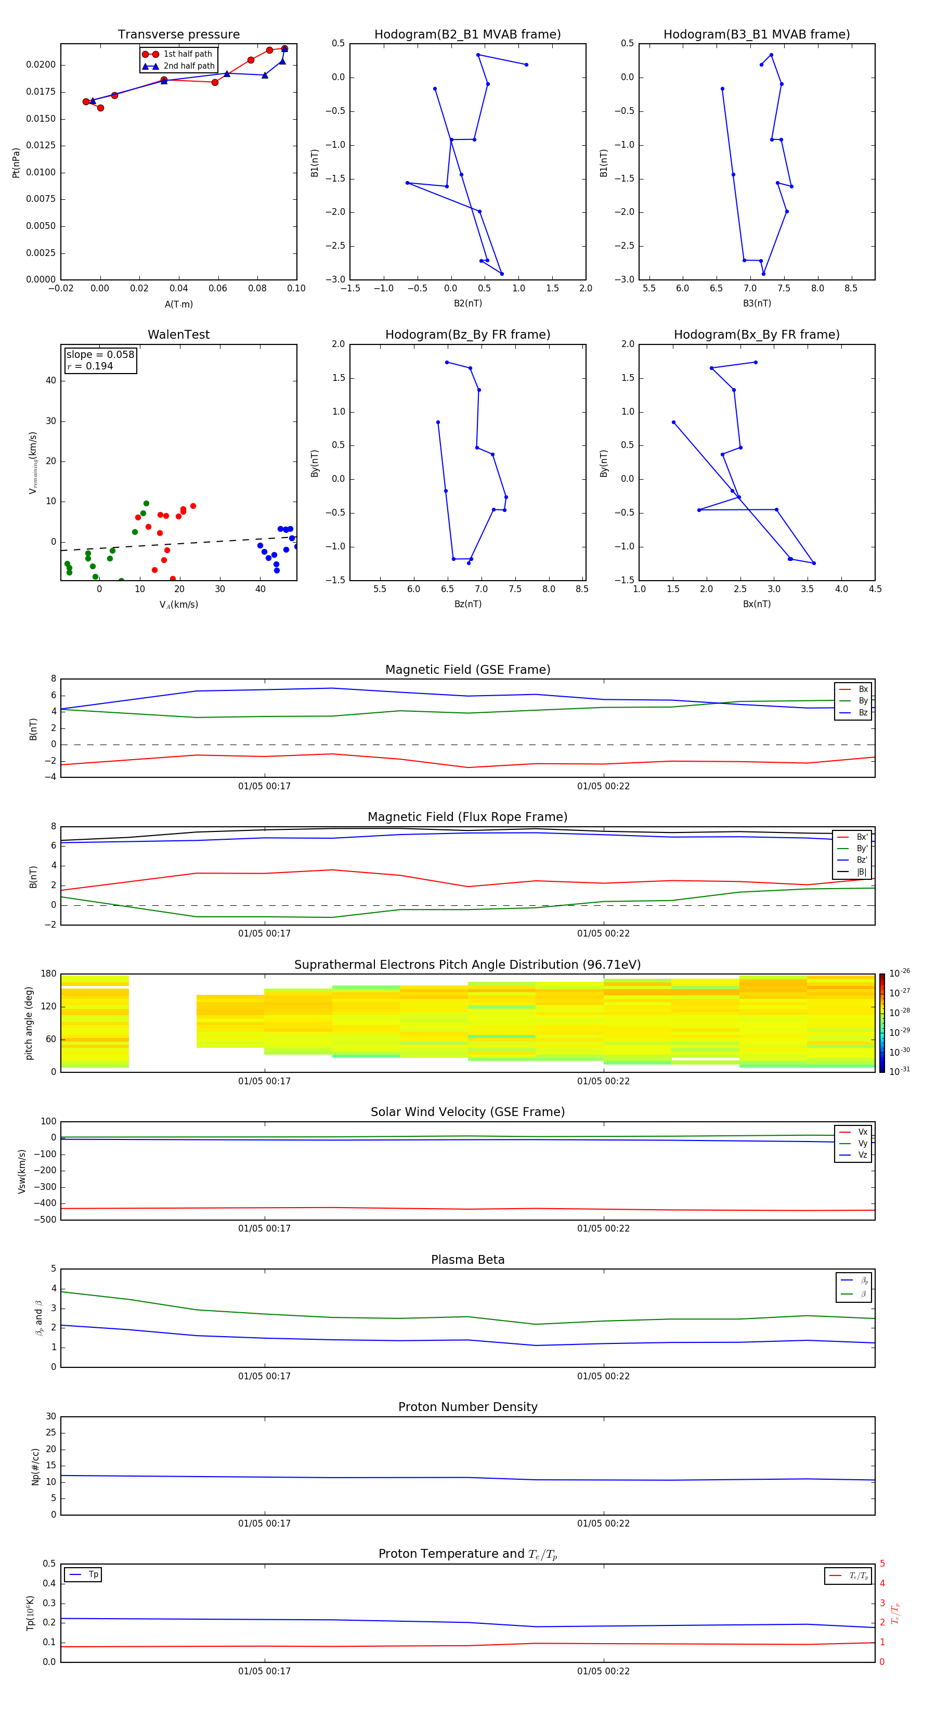The image size is (936, 1717).
Task: Click the Bx' legend entry in flux rope plot
Action: click(853, 837)
